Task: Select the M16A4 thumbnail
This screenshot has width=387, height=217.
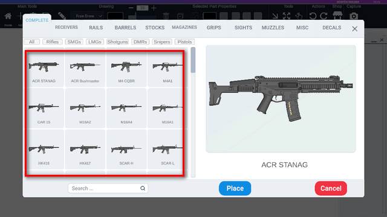Action: click(126, 108)
